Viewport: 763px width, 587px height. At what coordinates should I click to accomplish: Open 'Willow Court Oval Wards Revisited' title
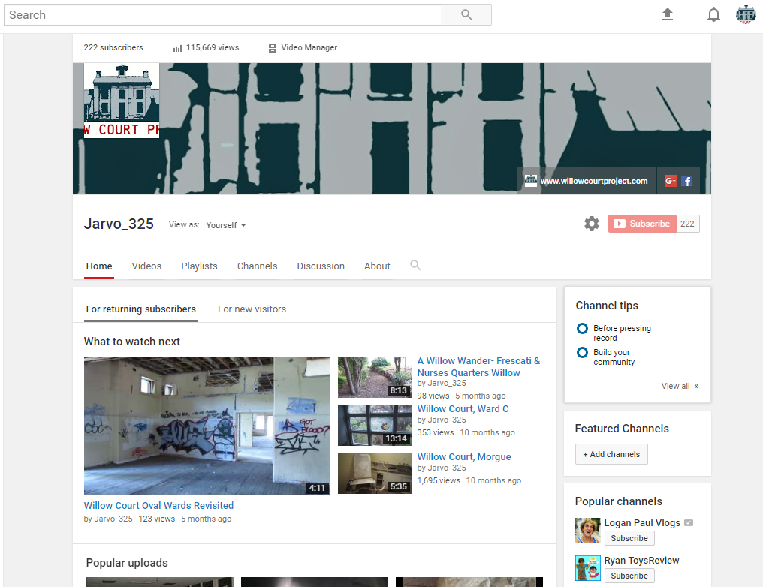[x=158, y=506]
